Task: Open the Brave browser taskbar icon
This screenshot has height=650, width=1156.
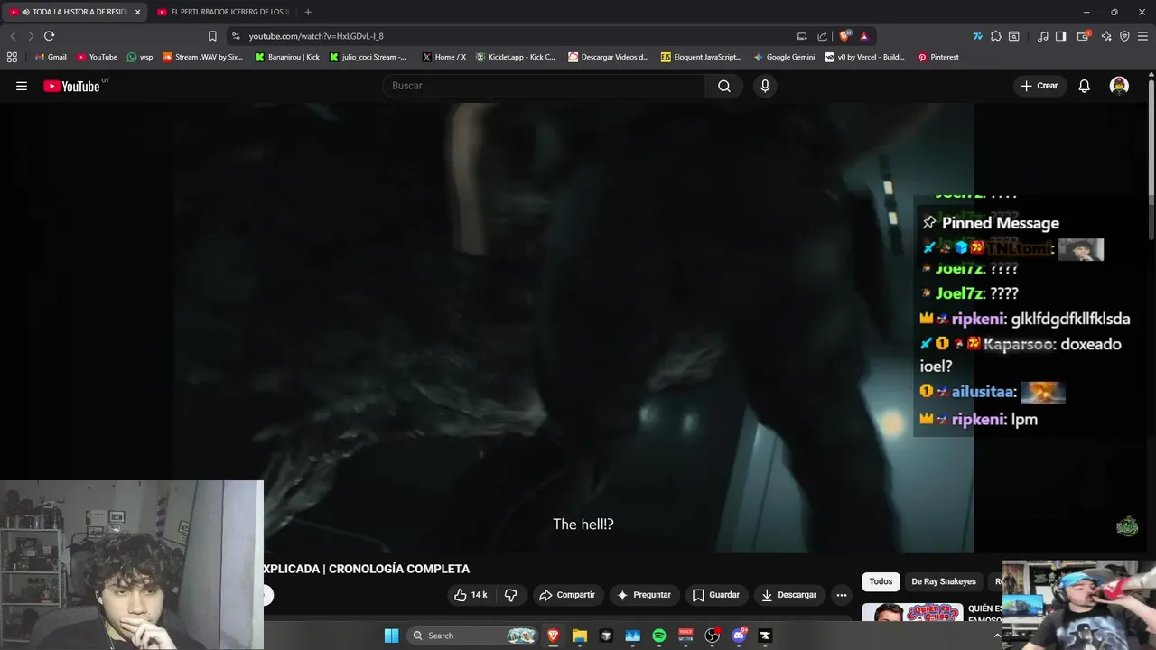Action: click(553, 636)
